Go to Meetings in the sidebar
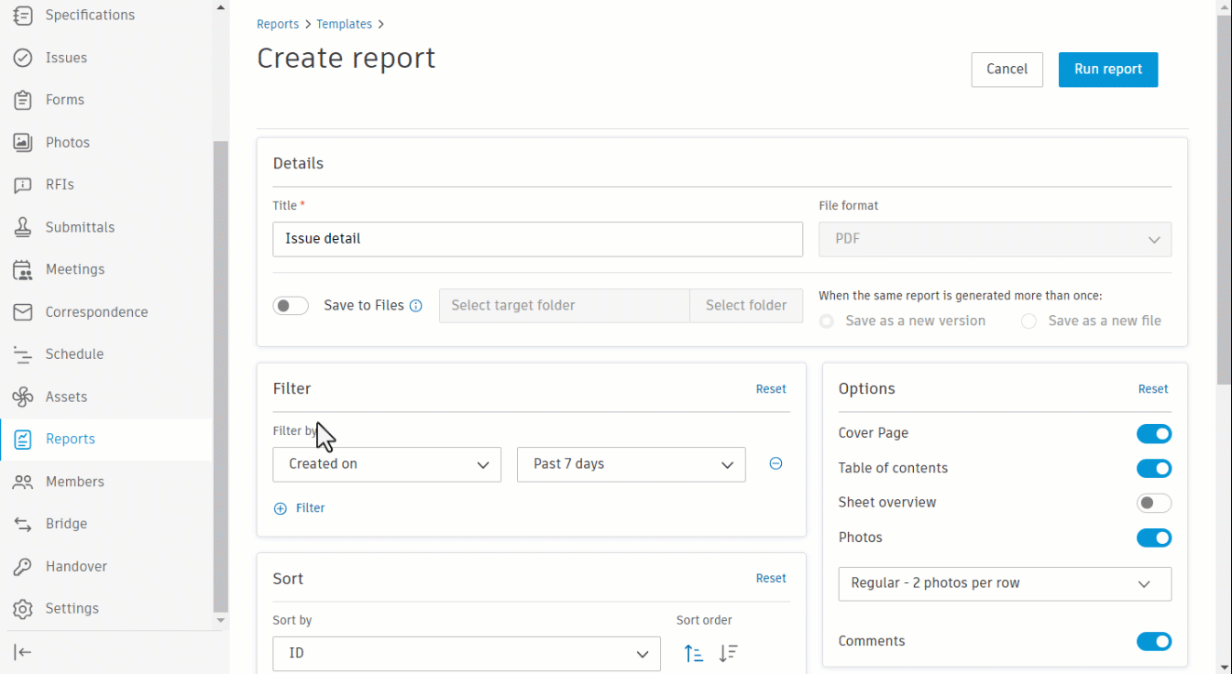 75,269
